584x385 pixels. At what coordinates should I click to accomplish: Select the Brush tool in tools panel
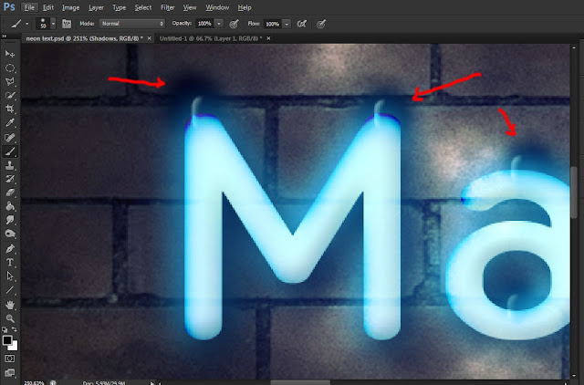[x=10, y=151]
